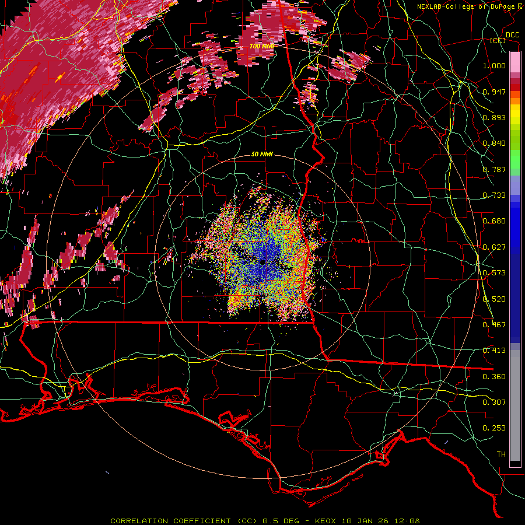Click the 0.680 scale value
The height and width of the screenshot is (525, 525).
pyautogui.click(x=494, y=221)
